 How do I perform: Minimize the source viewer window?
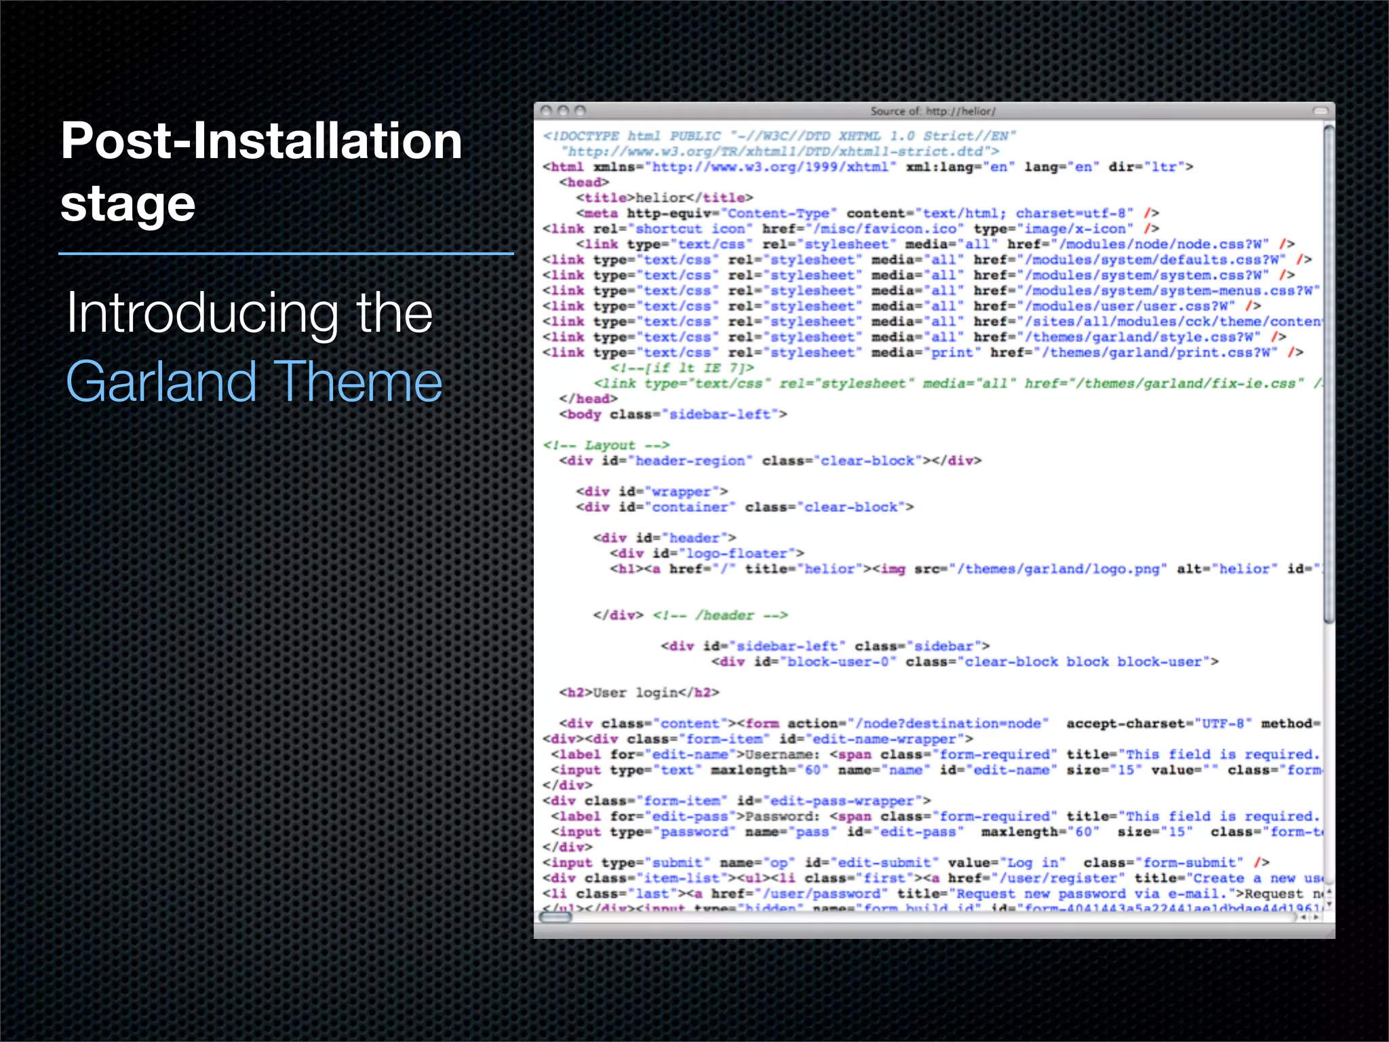(563, 111)
